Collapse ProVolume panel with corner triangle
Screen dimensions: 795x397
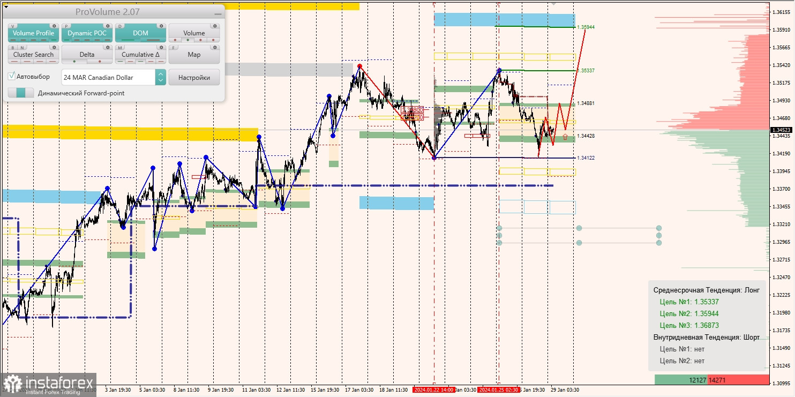pyautogui.click(x=6, y=8)
